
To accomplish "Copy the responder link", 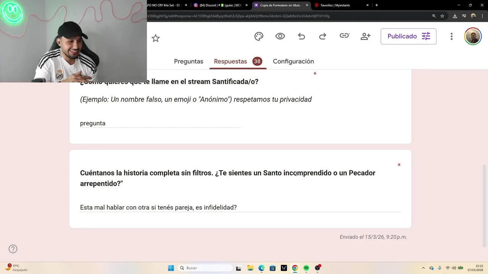I will [344, 36].
